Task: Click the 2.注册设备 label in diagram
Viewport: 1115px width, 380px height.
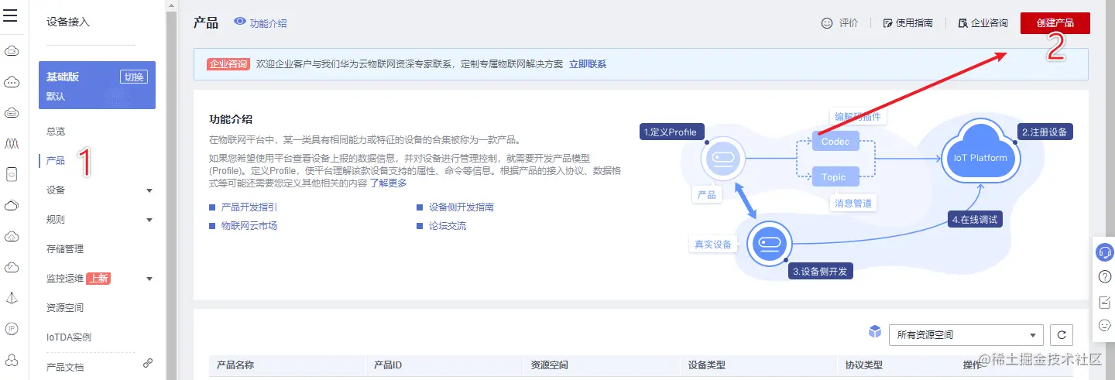Action: point(1045,132)
